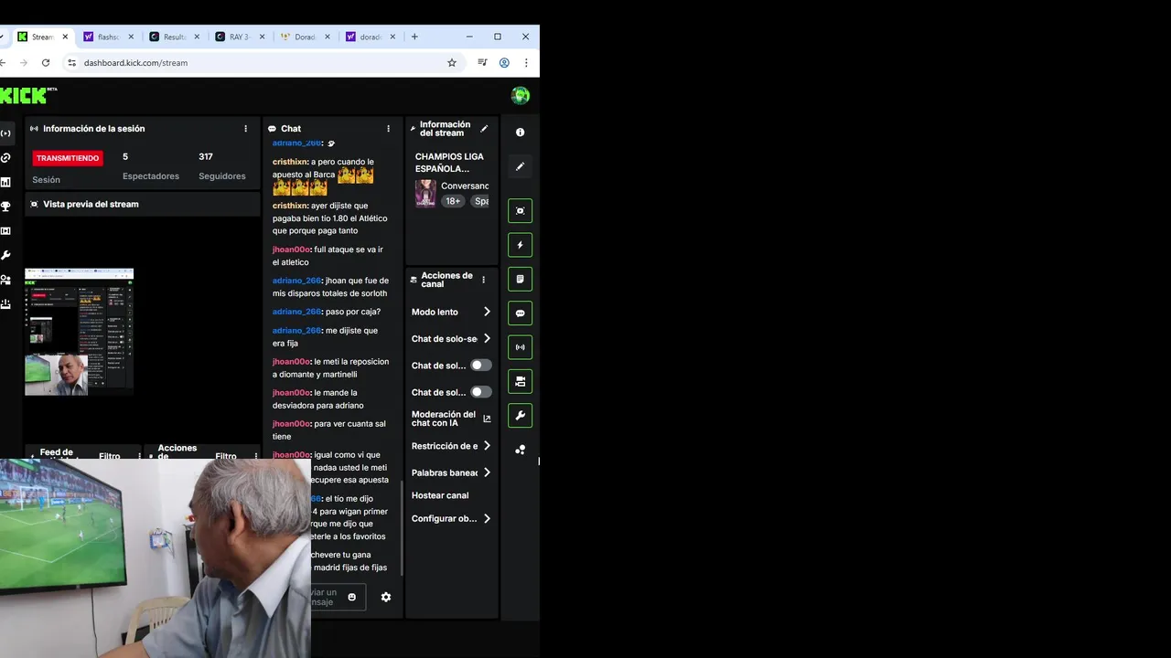The height and width of the screenshot is (658, 1171).
Task: Click the chat scrollbar
Action: click(x=401, y=528)
